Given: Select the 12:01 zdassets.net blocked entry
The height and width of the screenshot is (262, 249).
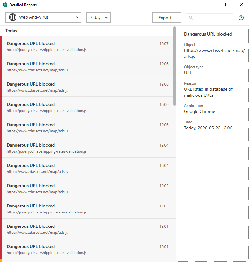Looking at the screenshot, I should (87, 229).
